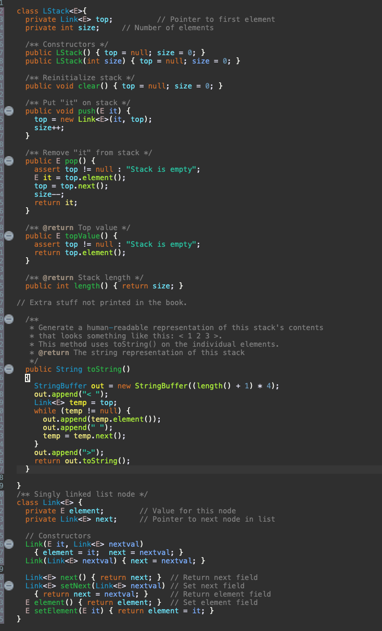This screenshot has width=382, height=631.
Task: Click the 'public LStack(int size)' constructor line
Action: (133, 61)
